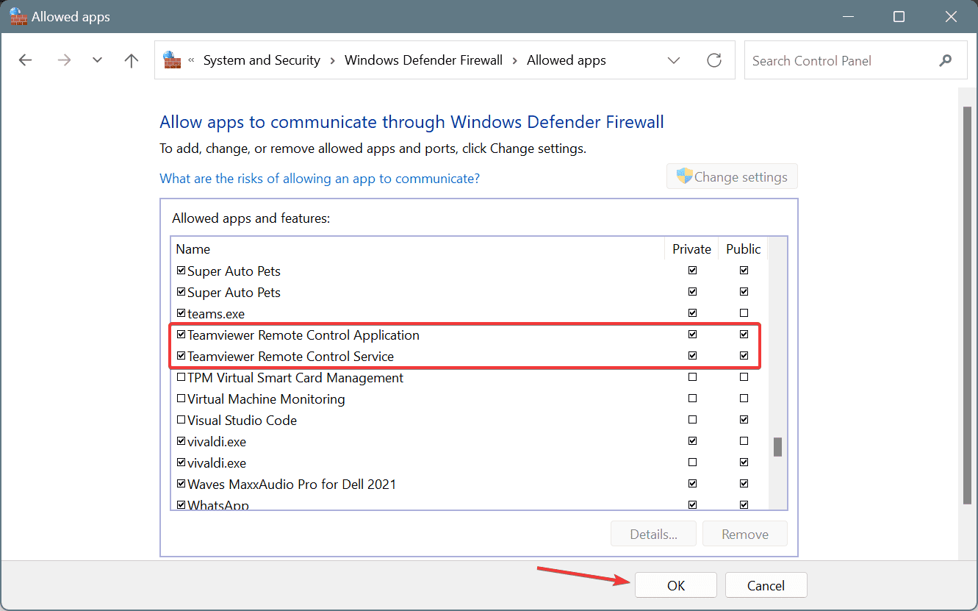Viewport: 978px width, 611px height.
Task: Open System and Security breadcrumb
Action: click(262, 60)
